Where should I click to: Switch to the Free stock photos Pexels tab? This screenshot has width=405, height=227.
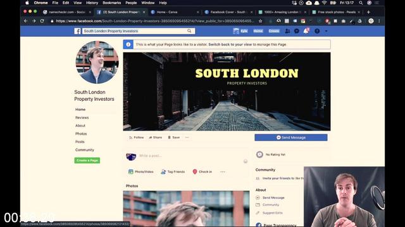click(x=336, y=12)
